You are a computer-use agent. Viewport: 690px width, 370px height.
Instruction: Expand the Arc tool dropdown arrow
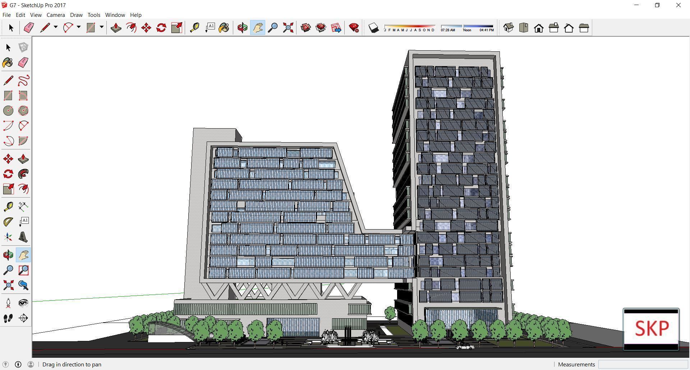pyautogui.click(x=79, y=27)
